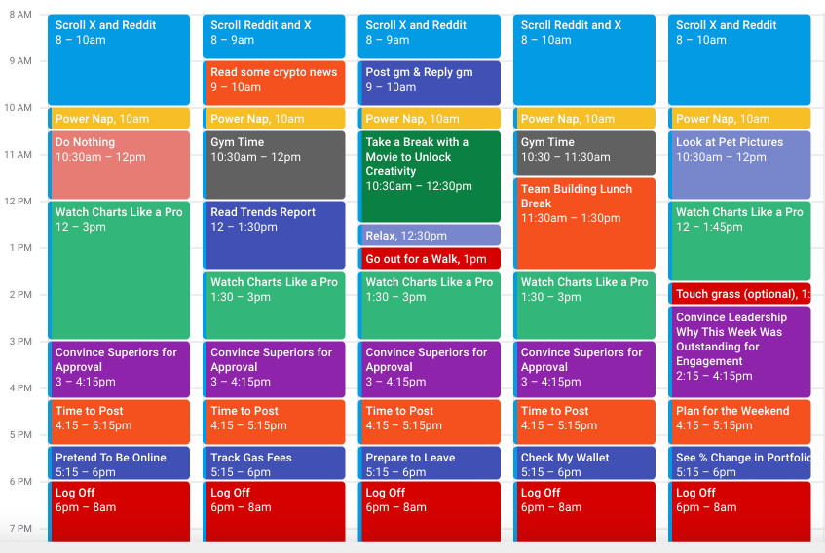Open the Post gm & Reply gm event
Screen dimensions: 825x553
coord(429,83)
